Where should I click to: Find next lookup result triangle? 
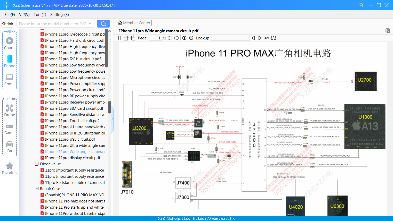[260, 38]
